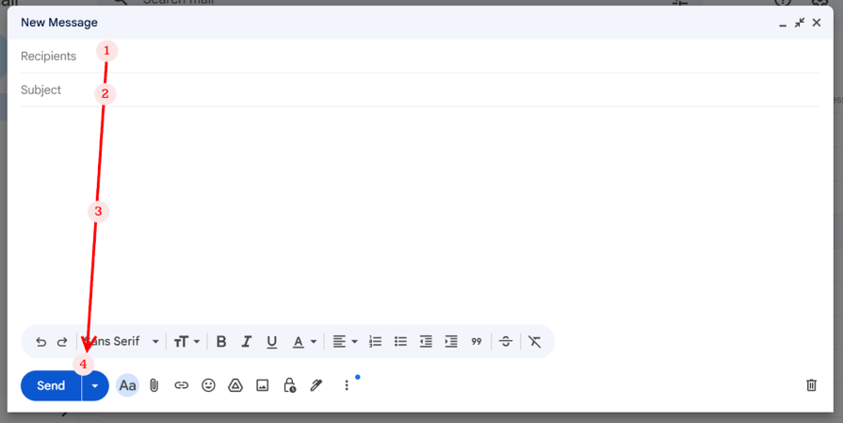Decrease the indent

(426, 341)
